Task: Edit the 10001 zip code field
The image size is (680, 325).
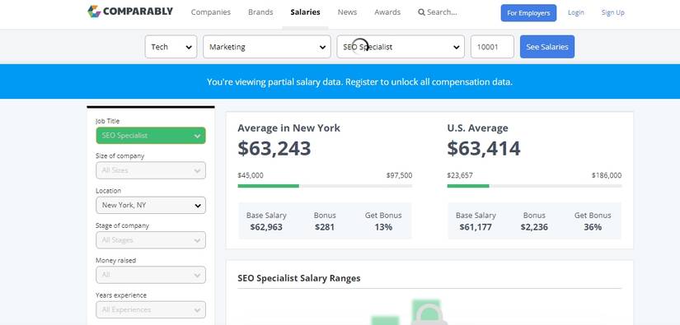Action: [492, 47]
